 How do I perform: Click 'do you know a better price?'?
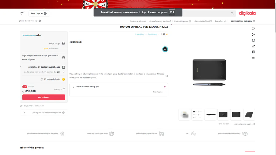pyautogui.click(x=34, y=106)
